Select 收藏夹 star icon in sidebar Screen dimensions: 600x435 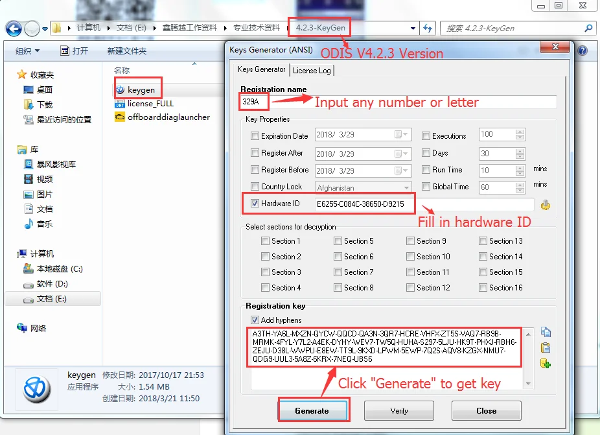pyautogui.click(x=21, y=75)
